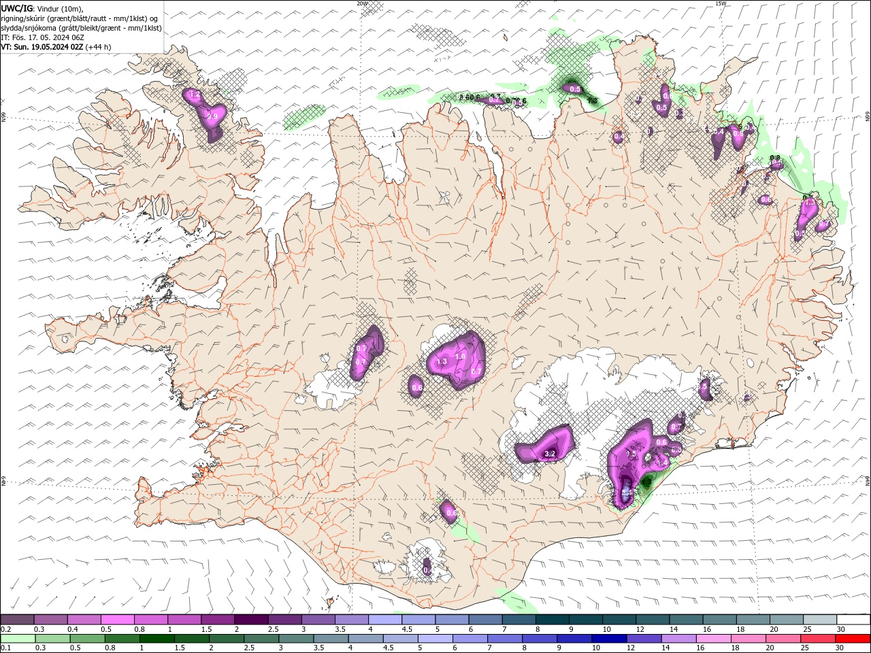Click the dusky purple 0.2 swatch in upper legend

[17, 620]
